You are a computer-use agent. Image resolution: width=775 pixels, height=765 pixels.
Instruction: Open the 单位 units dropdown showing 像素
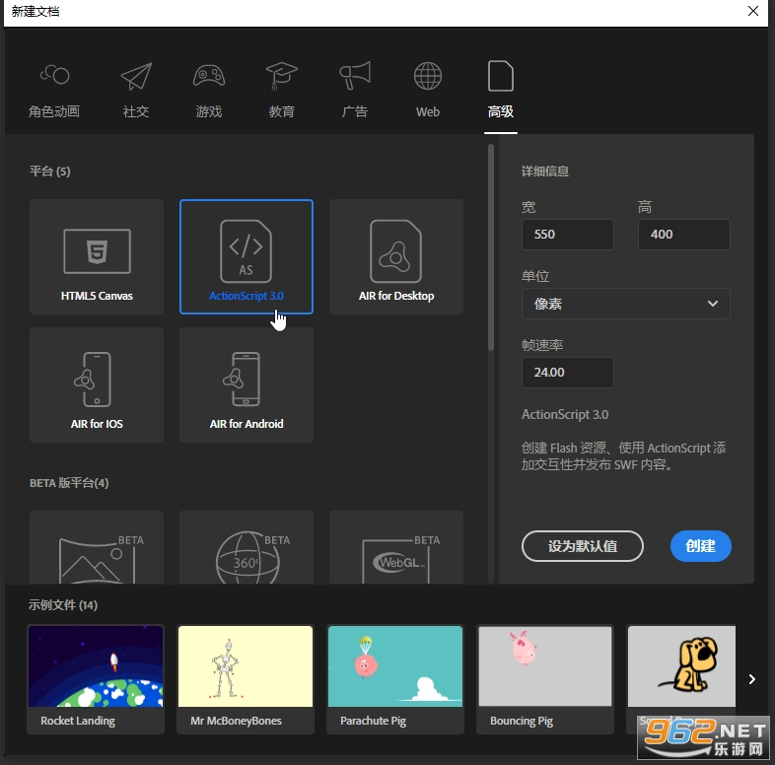pyautogui.click(x=626, y=304)
